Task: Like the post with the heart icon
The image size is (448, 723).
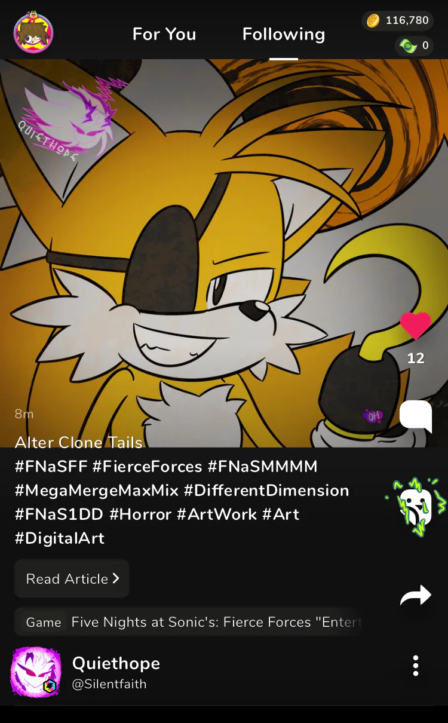Action: point(416,326)
